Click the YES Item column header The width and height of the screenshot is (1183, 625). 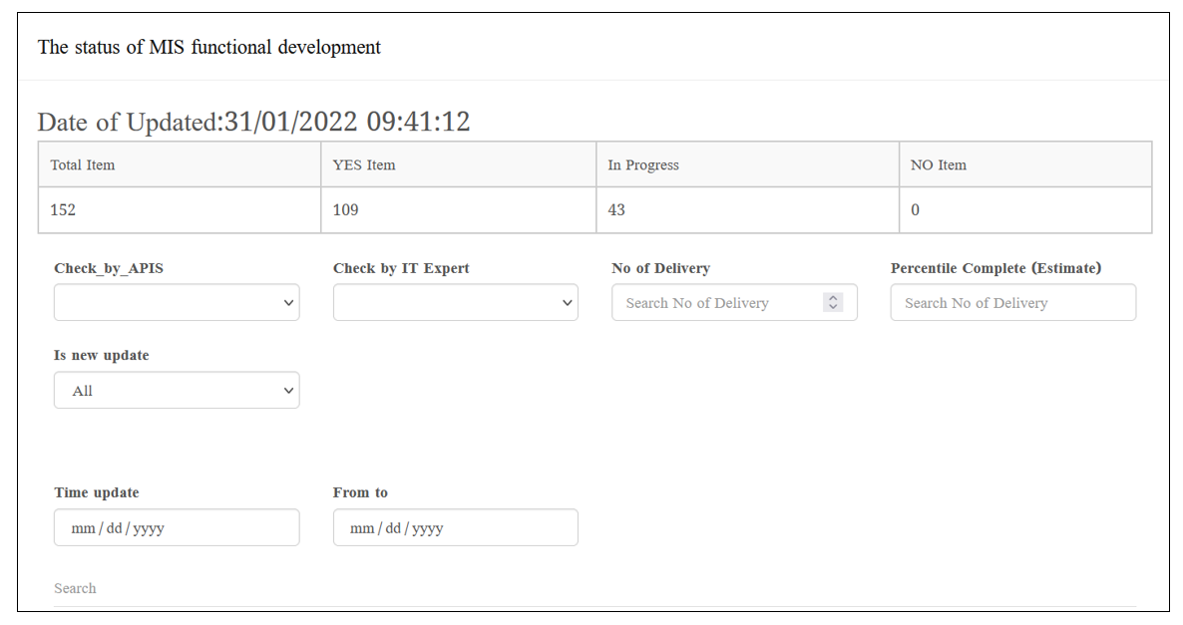pyautogui.click(x=364, y=165)
